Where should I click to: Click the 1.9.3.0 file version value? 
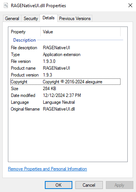(x=49, y=61)
